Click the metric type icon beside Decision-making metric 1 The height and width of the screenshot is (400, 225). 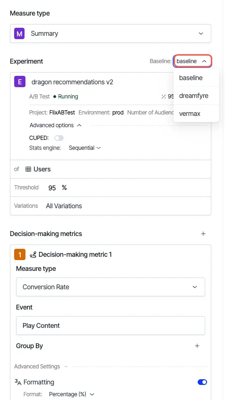coord(33,254)
